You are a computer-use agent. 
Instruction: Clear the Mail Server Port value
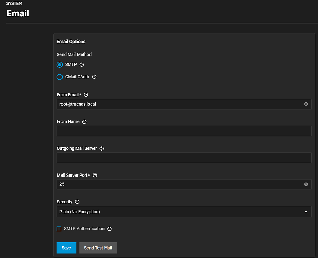pyautogui.click(x=306, y=184)
